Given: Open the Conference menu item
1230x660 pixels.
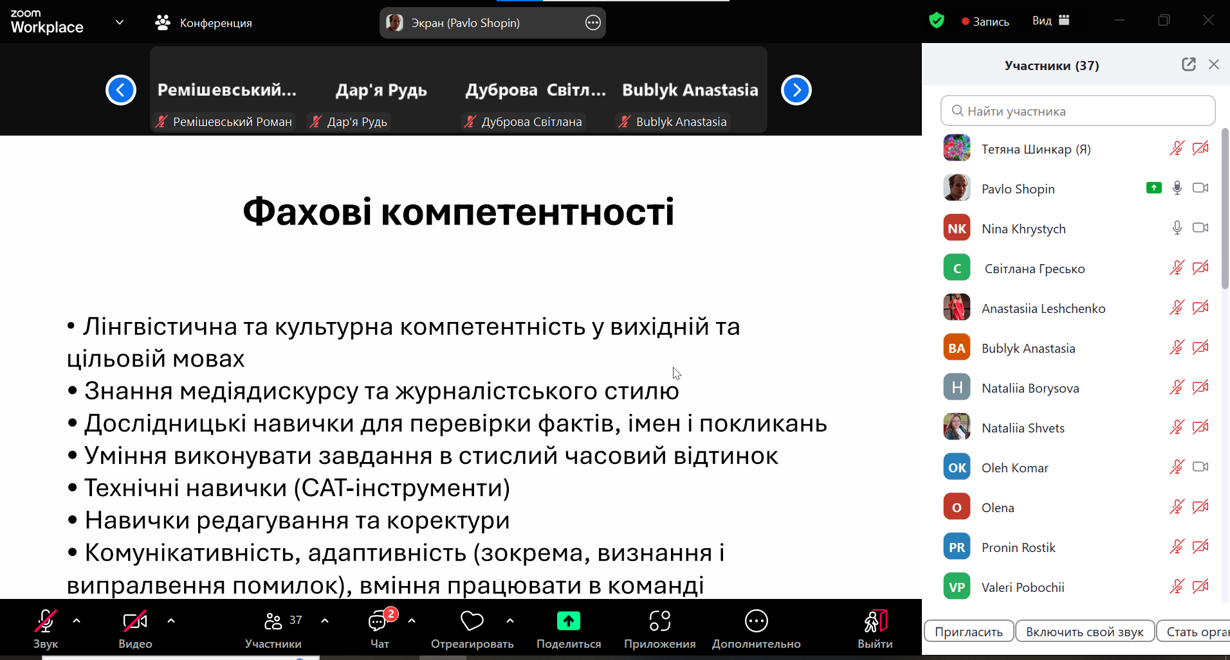Looking at the screenshot, I should (204, 22).
